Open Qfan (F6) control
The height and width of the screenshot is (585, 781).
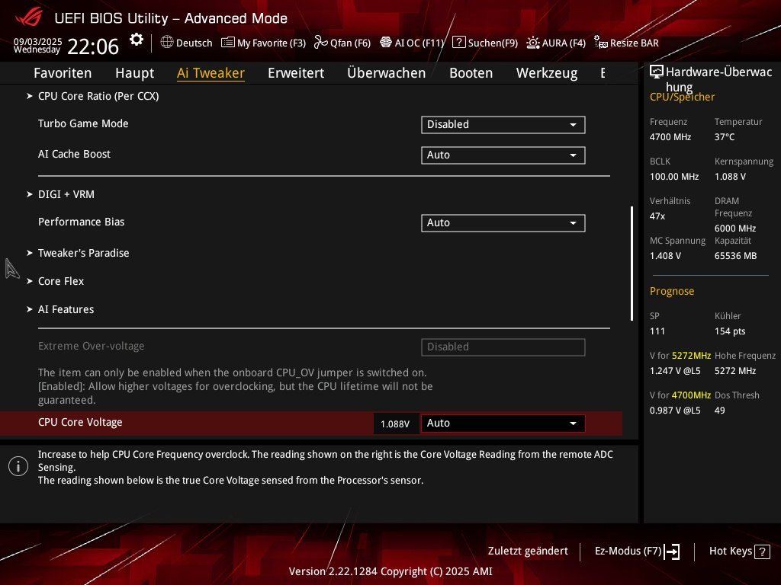click(342, 43)
